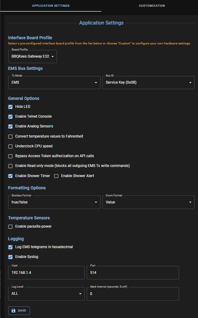Screen dimensions: 198x318
Task: Expand the Tx Mode dropdown
Action: [x=54, y=83]
